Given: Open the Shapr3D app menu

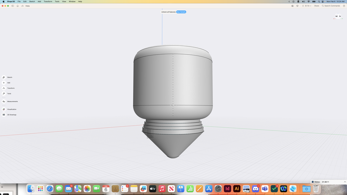Looking at the screenshot, I should (11, 1).
